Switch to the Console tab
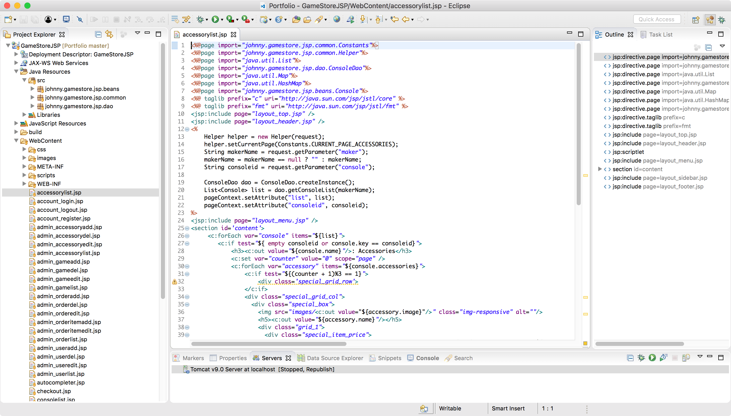The width and height of the screenshot is (731, 416). 423,358
